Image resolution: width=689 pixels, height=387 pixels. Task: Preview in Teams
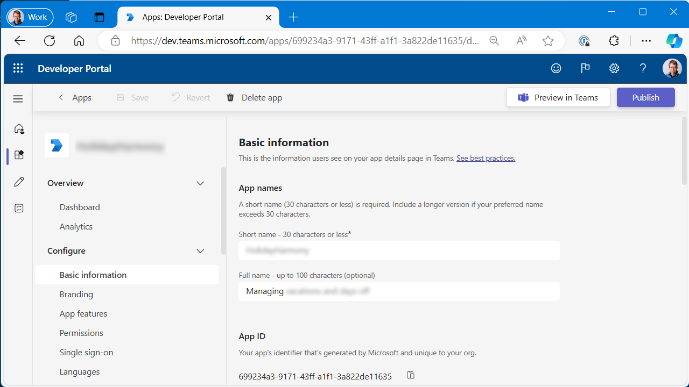[x=558, y=97]
